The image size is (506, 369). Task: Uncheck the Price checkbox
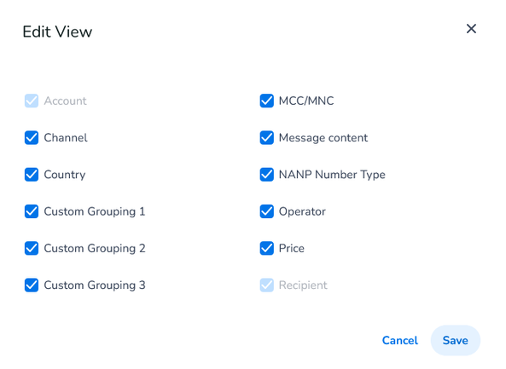[267, 248]
